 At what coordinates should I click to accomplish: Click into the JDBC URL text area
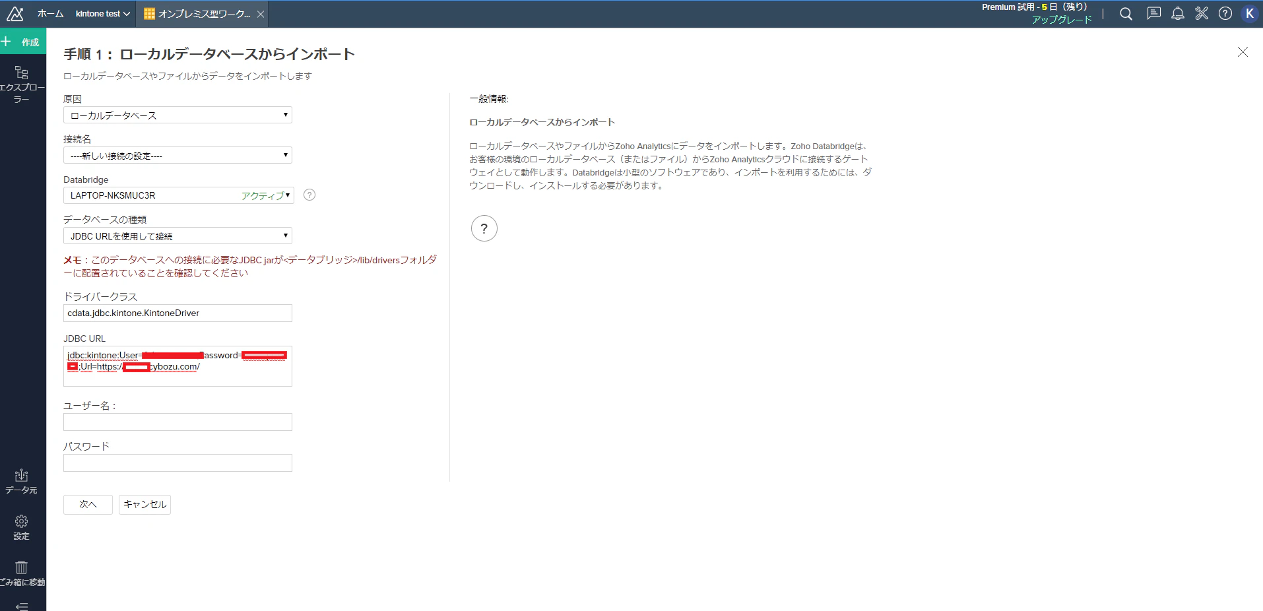point(178,366)
